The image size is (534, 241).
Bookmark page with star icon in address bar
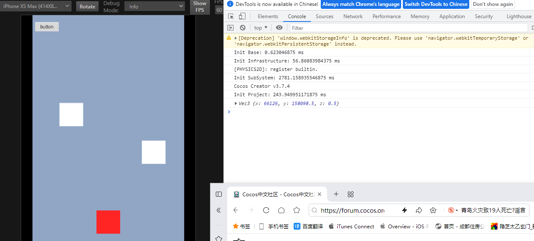tap(433, 210)
